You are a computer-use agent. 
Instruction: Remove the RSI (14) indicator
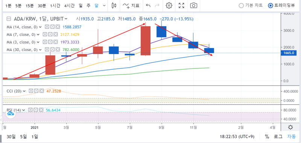(41, 110)
